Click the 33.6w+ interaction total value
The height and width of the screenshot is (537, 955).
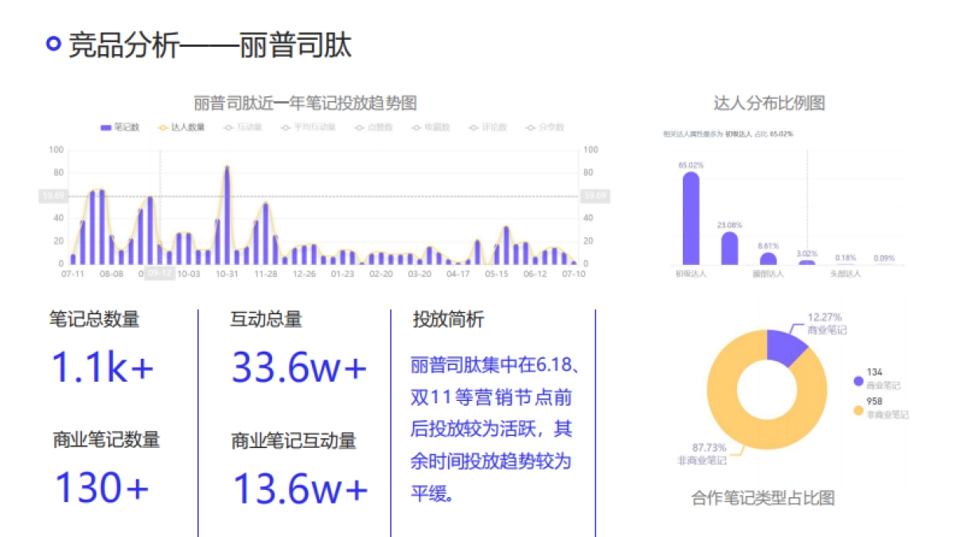point(298,366)
